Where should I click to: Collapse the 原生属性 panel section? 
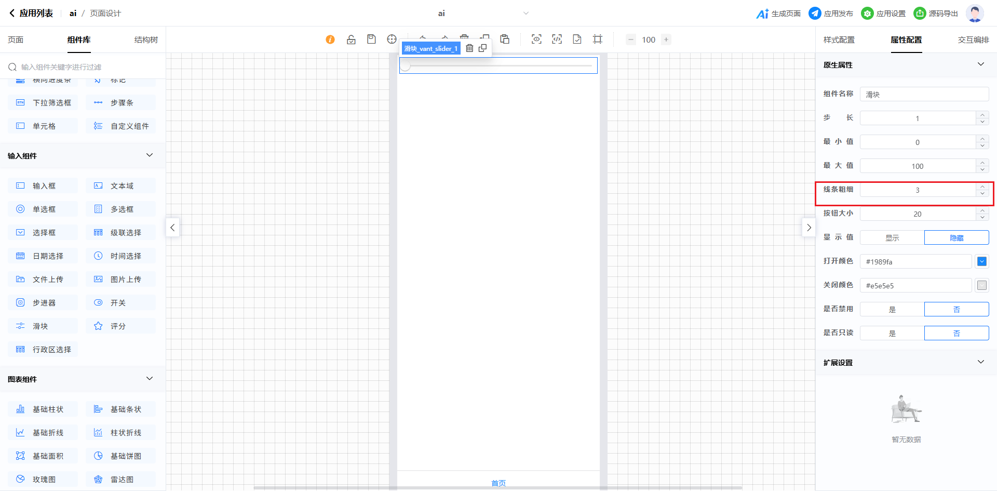980,64
